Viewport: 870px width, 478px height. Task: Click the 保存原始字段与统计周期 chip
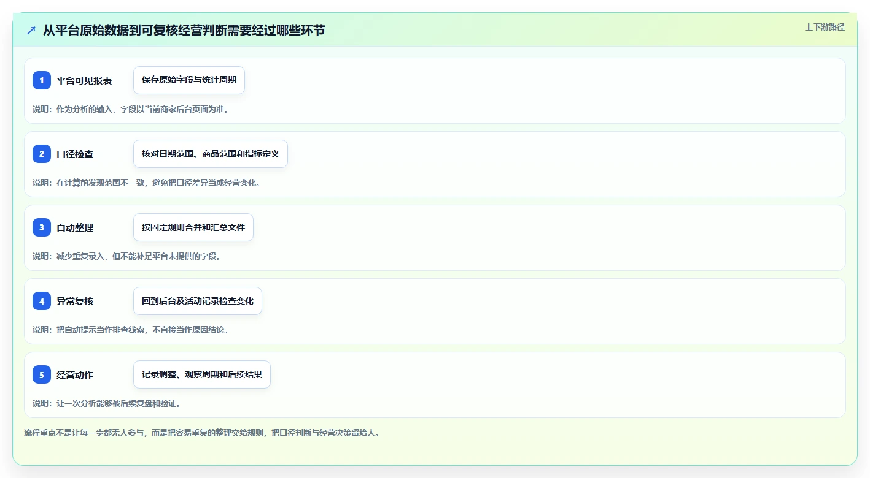189,80
